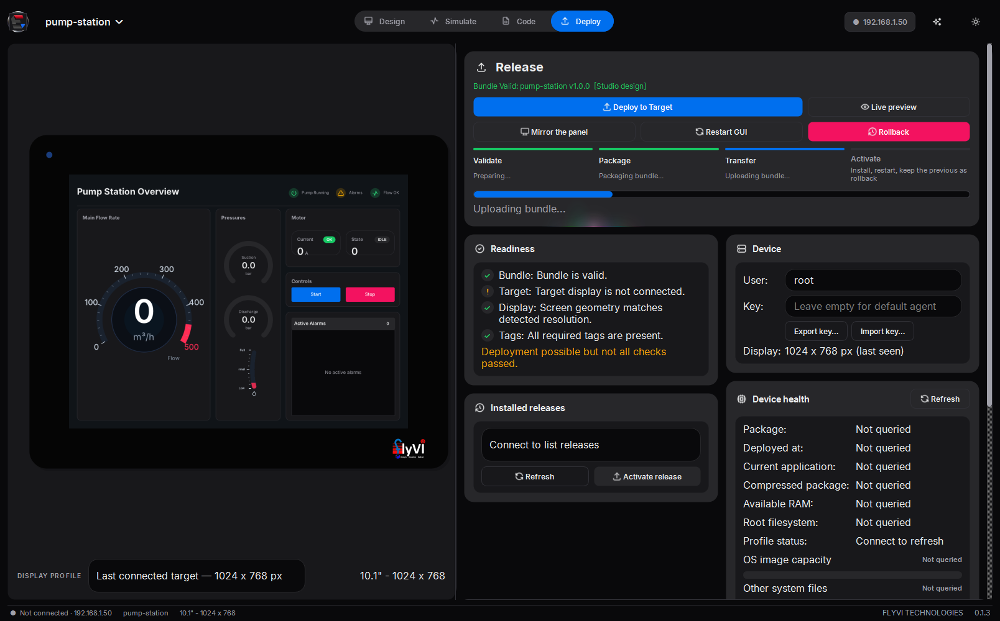Image resolution: width=1000 pixels, height=621 pixels.
Task: Open the pump-station project dropdown
Action: 84,22
